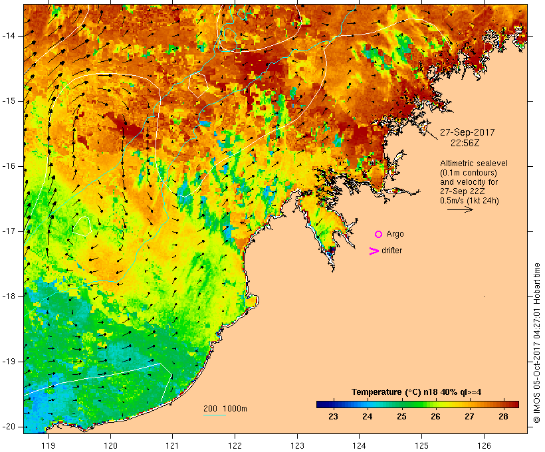Screen dimensions: 545x452
Task: Click the 'Argo' legend label
Action: [395, 234]
